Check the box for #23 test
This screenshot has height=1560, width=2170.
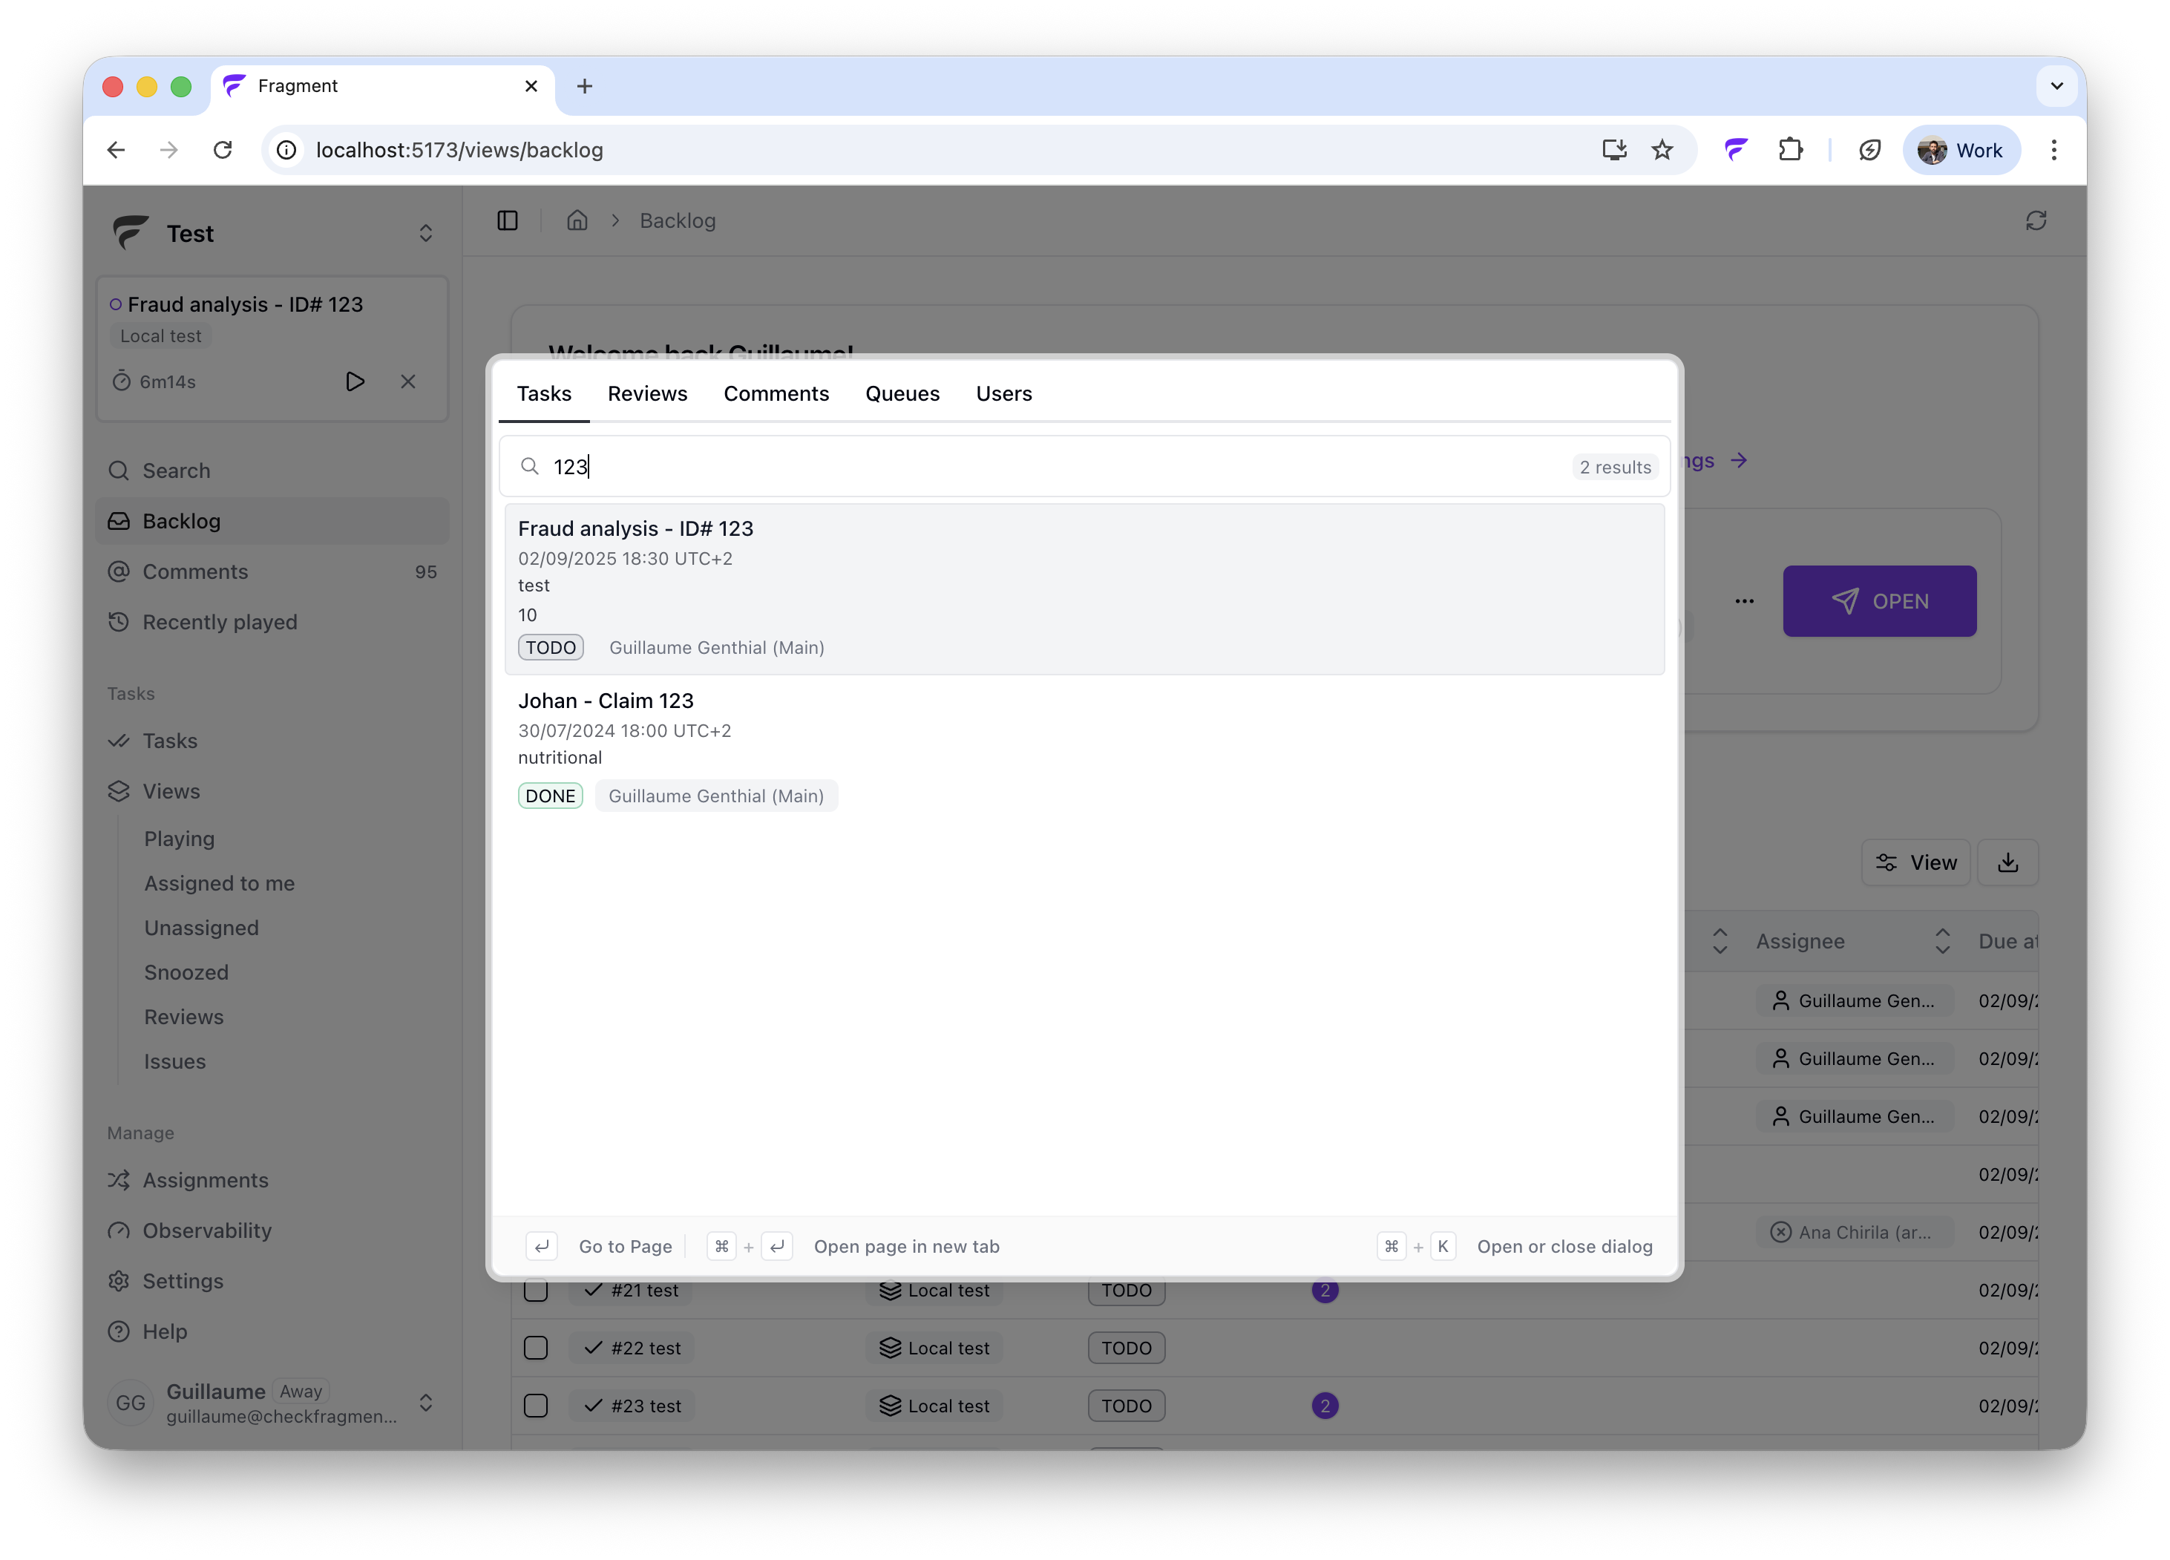tap(536, 1406)
